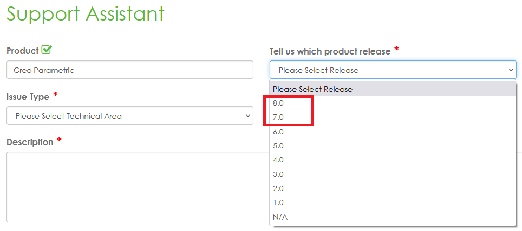
Task: Click inside the Description text area
Action: 135,186
